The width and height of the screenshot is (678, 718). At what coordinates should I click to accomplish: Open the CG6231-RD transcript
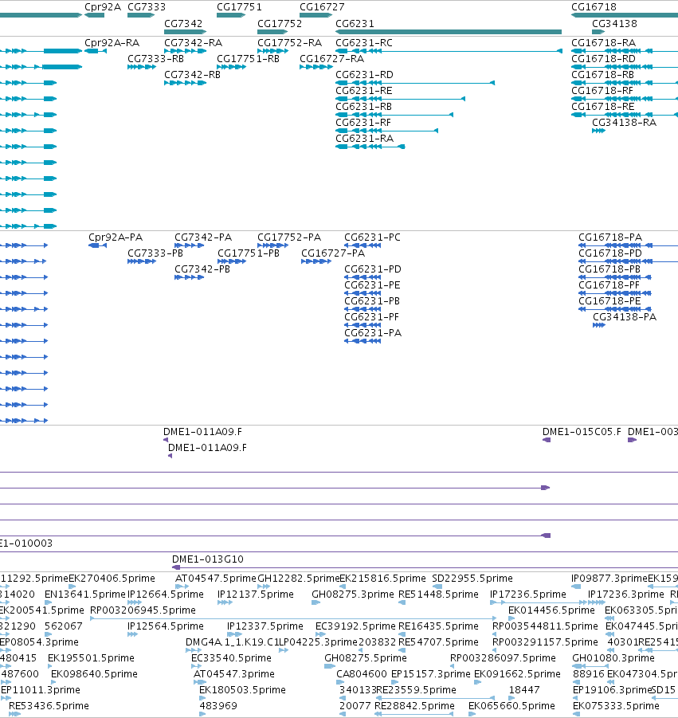(364, 75)
